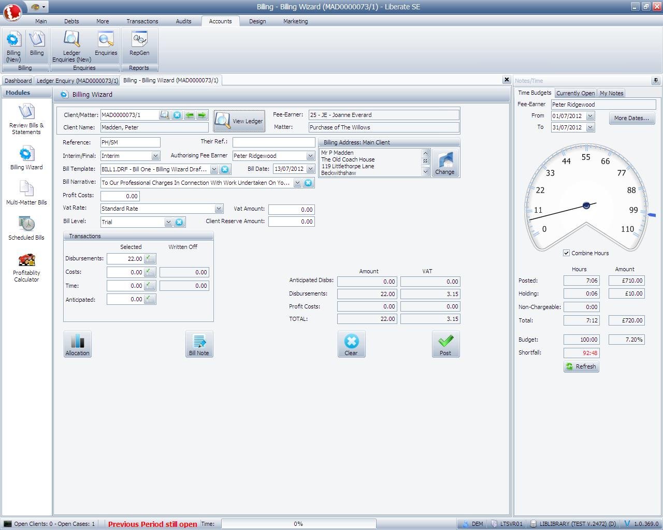Click the More Dates... button
The height and width of the screenshot is (530, 663).
pyautogui.click(x=631, y=118)
